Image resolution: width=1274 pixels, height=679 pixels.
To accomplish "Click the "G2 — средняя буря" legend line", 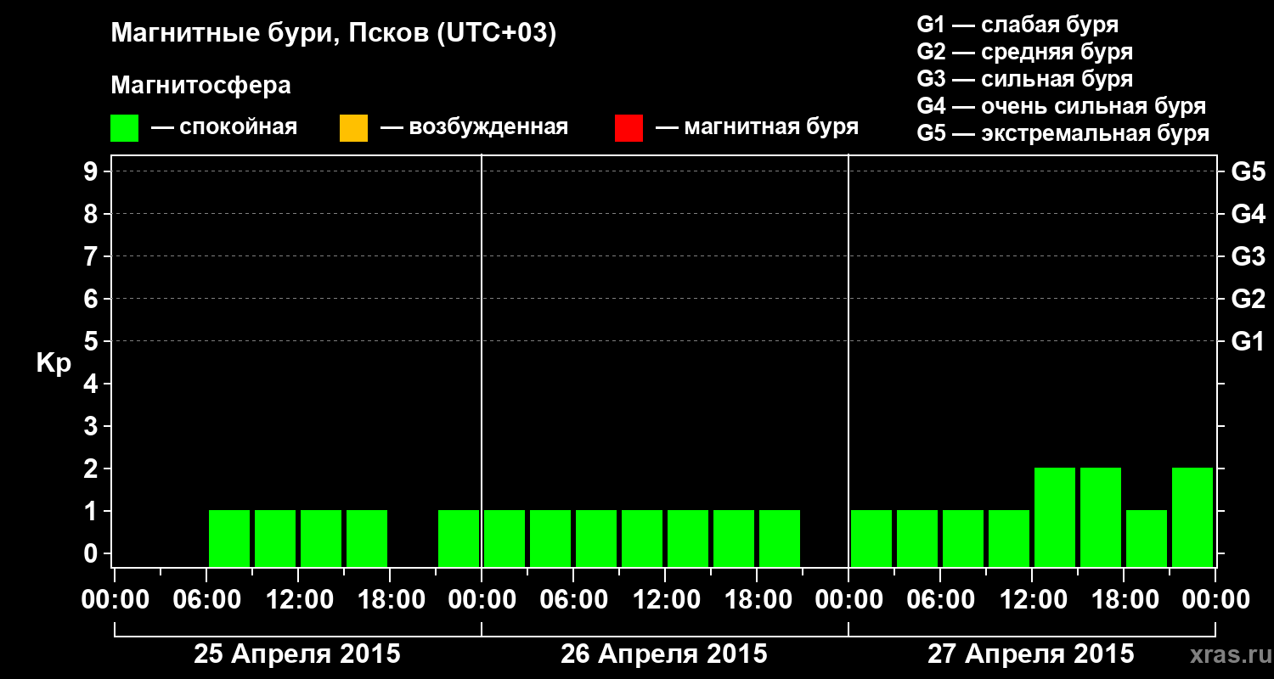I will point(1024,52).
